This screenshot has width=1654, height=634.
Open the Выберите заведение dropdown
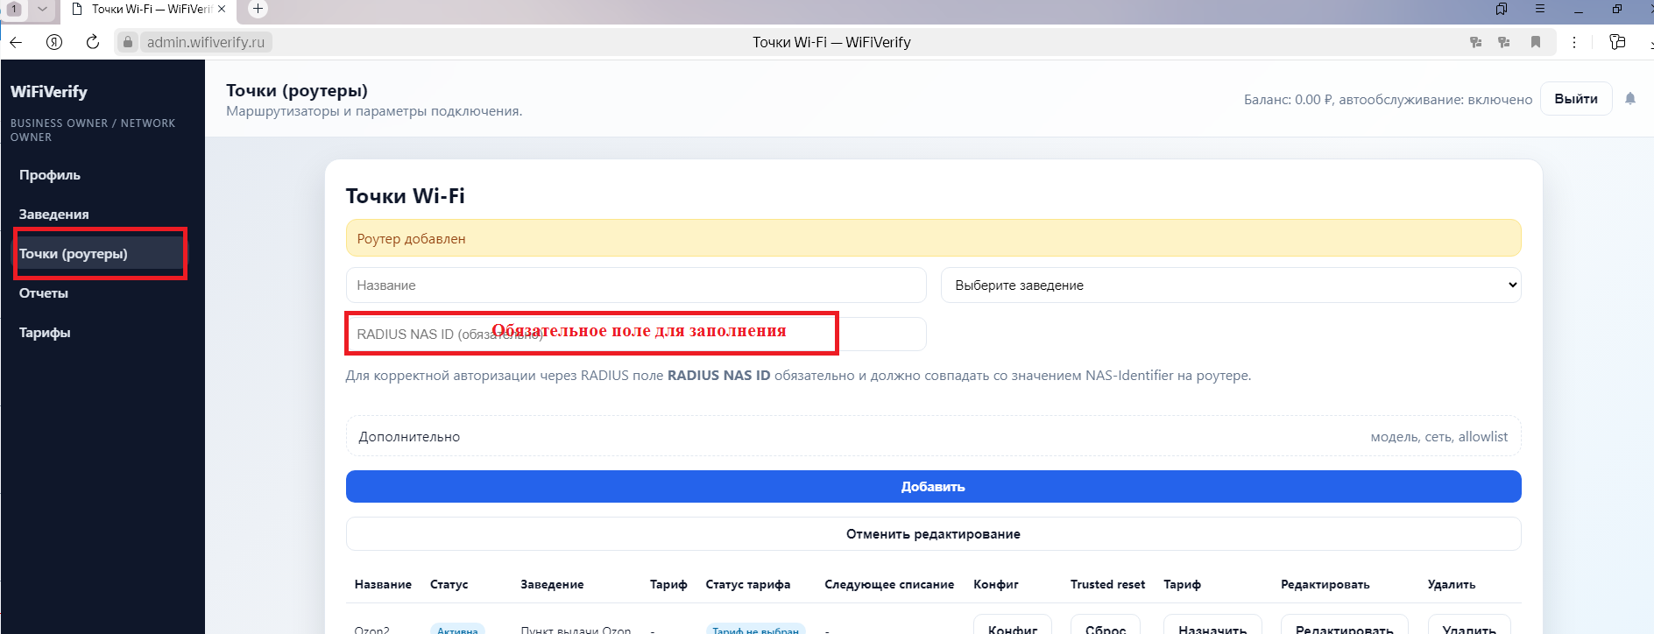click(x=1231, y=285)
